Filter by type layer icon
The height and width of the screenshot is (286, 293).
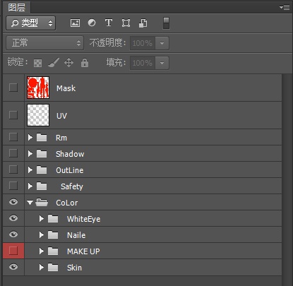click(x=109, y=23)
